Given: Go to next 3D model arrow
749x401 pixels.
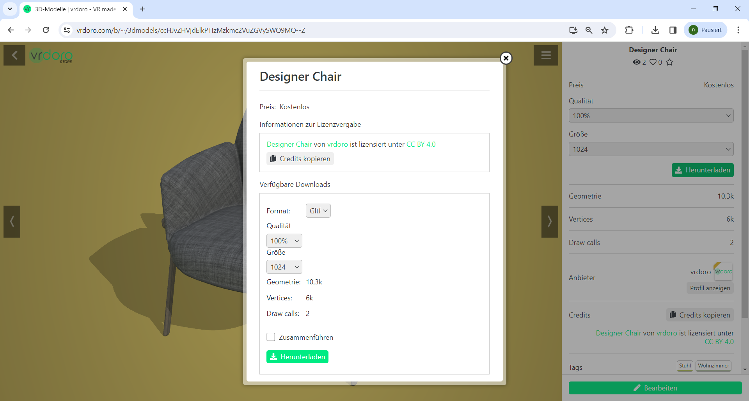Looking at the screenshot, I should 550,222.
